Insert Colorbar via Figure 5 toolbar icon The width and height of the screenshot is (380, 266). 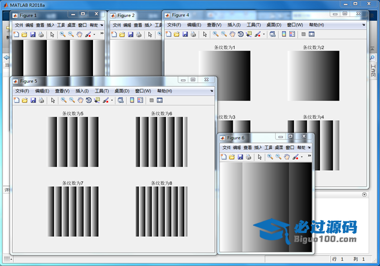[x=132, y=100]
